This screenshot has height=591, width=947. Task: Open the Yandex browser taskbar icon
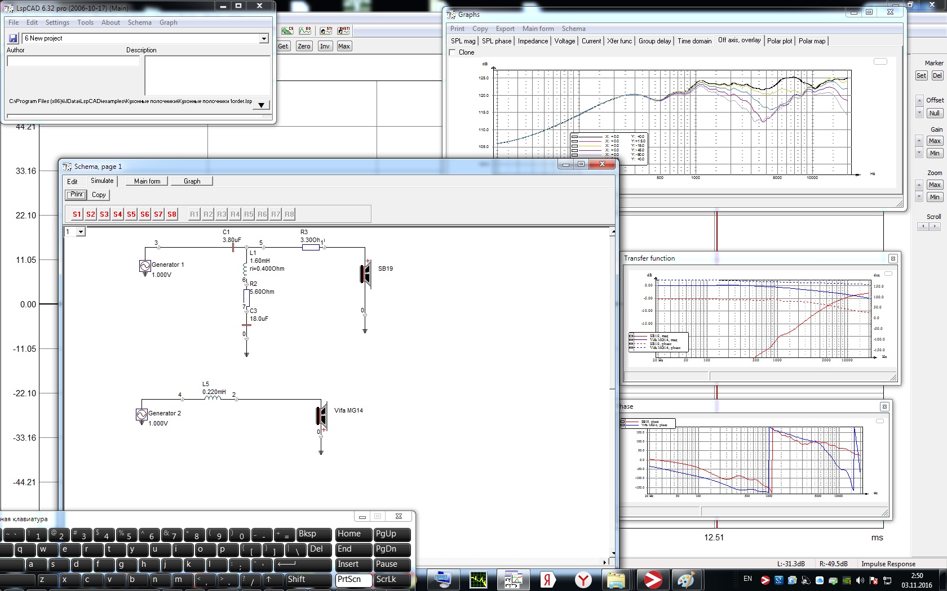tap(583, 580)
